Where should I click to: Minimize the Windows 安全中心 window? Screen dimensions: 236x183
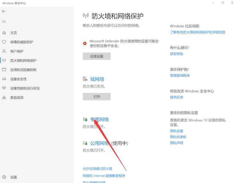(x=213, y=3)
